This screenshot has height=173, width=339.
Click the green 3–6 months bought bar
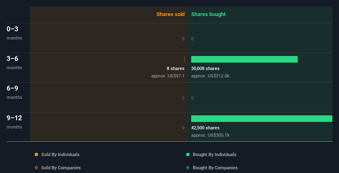click(x=244, y=59)
